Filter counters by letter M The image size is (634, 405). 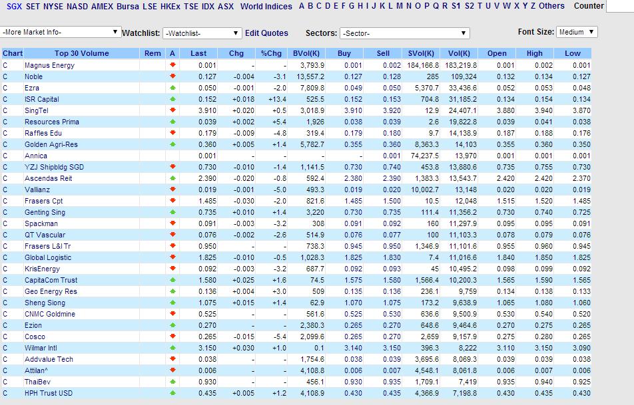(x=400, y=6)
